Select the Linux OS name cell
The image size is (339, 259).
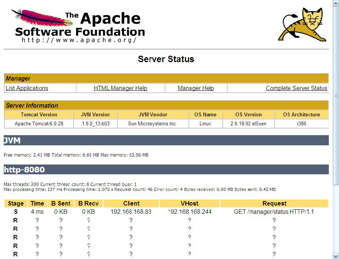pos(205,123)
